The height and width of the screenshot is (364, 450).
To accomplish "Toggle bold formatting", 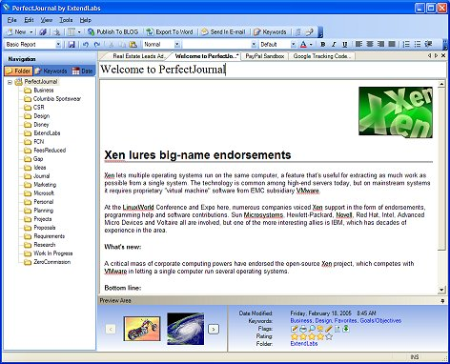I will pyautogui.click(x=323, y=45).
